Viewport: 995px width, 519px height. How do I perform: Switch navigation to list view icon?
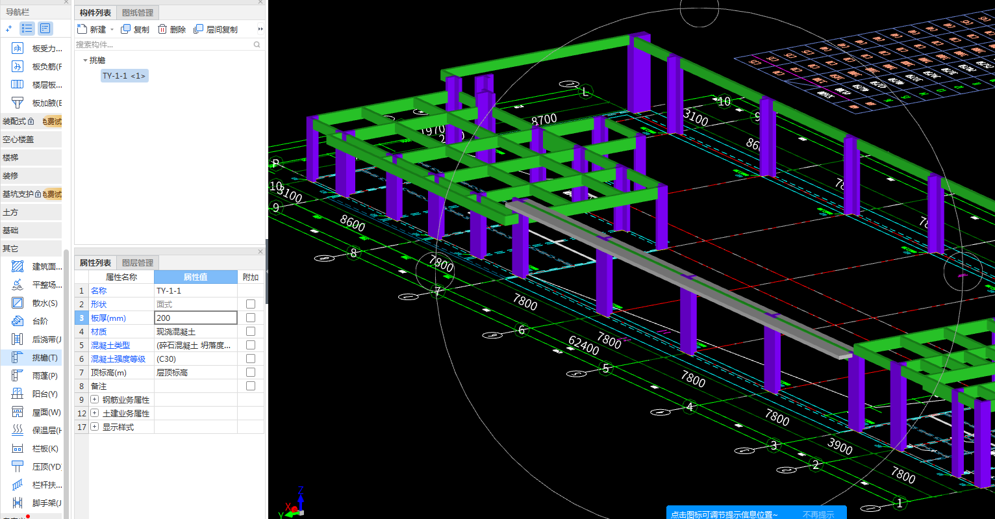(x=27, y=28)
